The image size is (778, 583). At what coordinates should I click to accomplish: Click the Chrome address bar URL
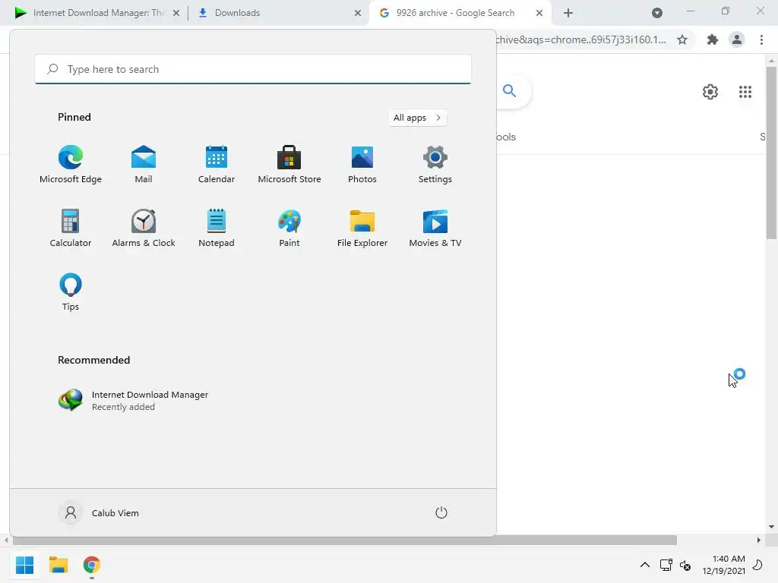581,39
